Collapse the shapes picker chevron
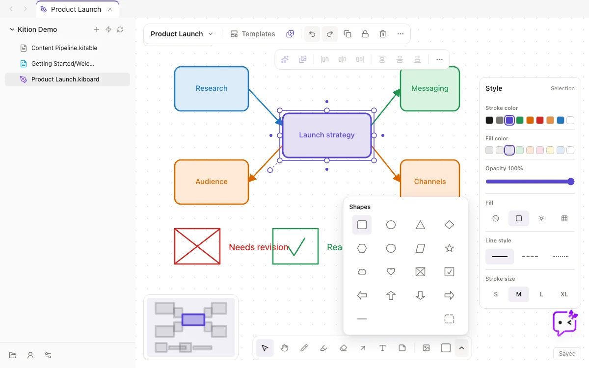The image size is (589, 368). 461,348
